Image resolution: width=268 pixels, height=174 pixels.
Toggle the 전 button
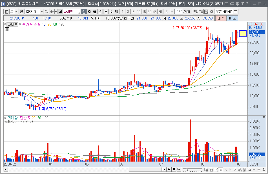tap(21, 12)
